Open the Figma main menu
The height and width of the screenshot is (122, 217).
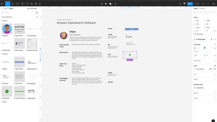[x=2, y=4]
